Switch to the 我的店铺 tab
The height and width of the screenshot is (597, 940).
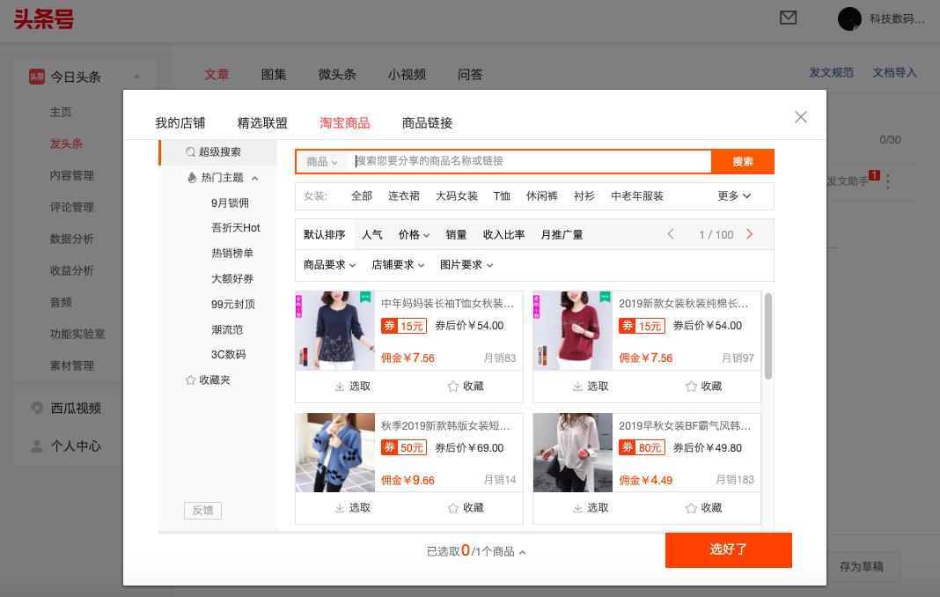[x=181, y=123]
